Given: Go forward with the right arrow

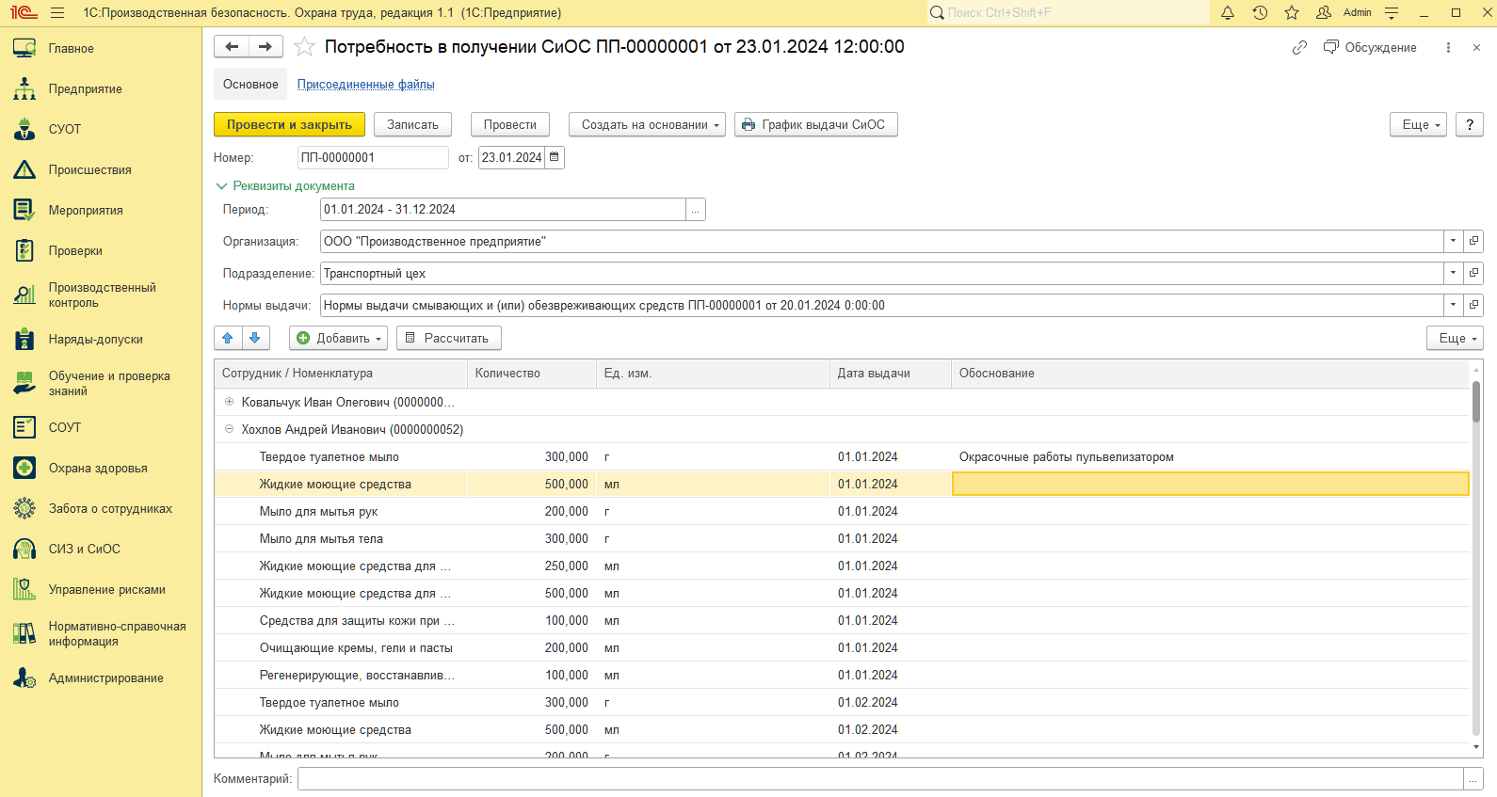Looking at the screenshot, I should (266, 47).
